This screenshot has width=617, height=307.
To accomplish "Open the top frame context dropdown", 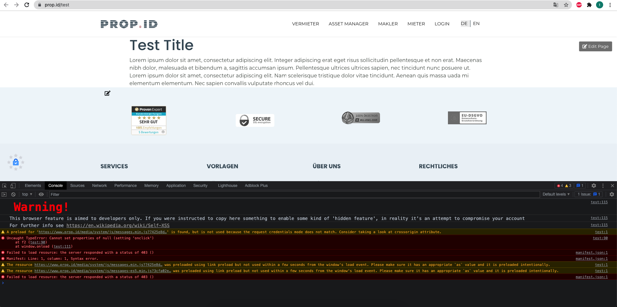I will [27, 194].
